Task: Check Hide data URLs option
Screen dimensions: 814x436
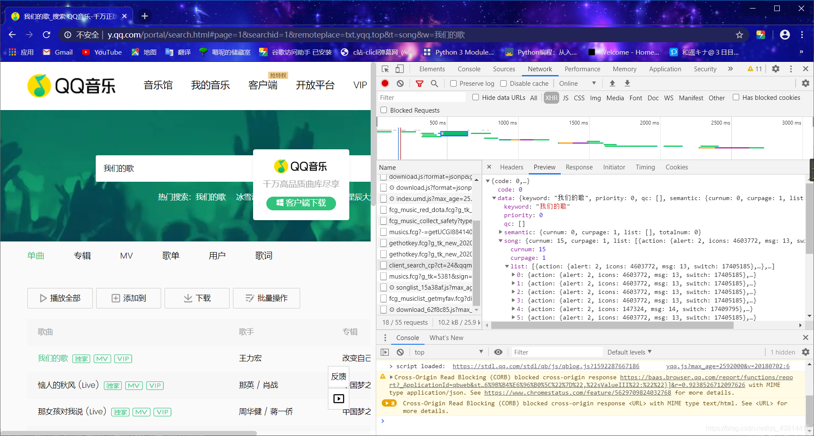Action: tap(475, 97)
